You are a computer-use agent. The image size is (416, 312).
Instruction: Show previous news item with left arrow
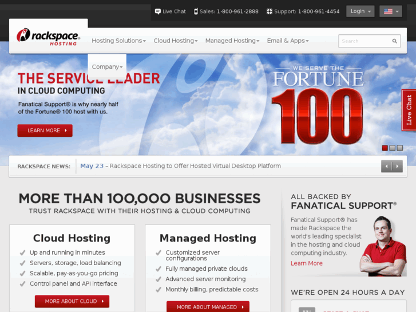387,167
